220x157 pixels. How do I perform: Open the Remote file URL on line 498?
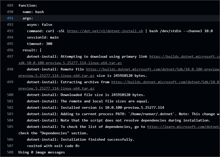[153, 69]
